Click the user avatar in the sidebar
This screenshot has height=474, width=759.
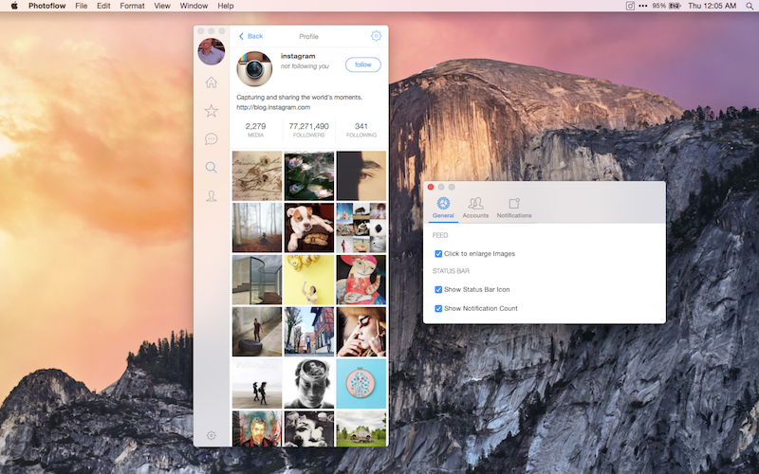click(x=211, y=51)
